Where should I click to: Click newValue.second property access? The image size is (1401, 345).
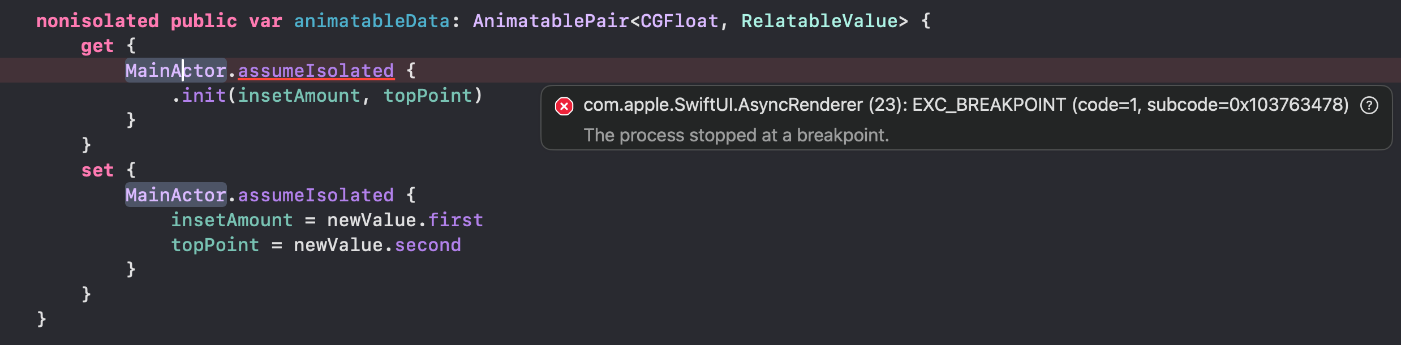pyautogui.click(x=377, y=245)
